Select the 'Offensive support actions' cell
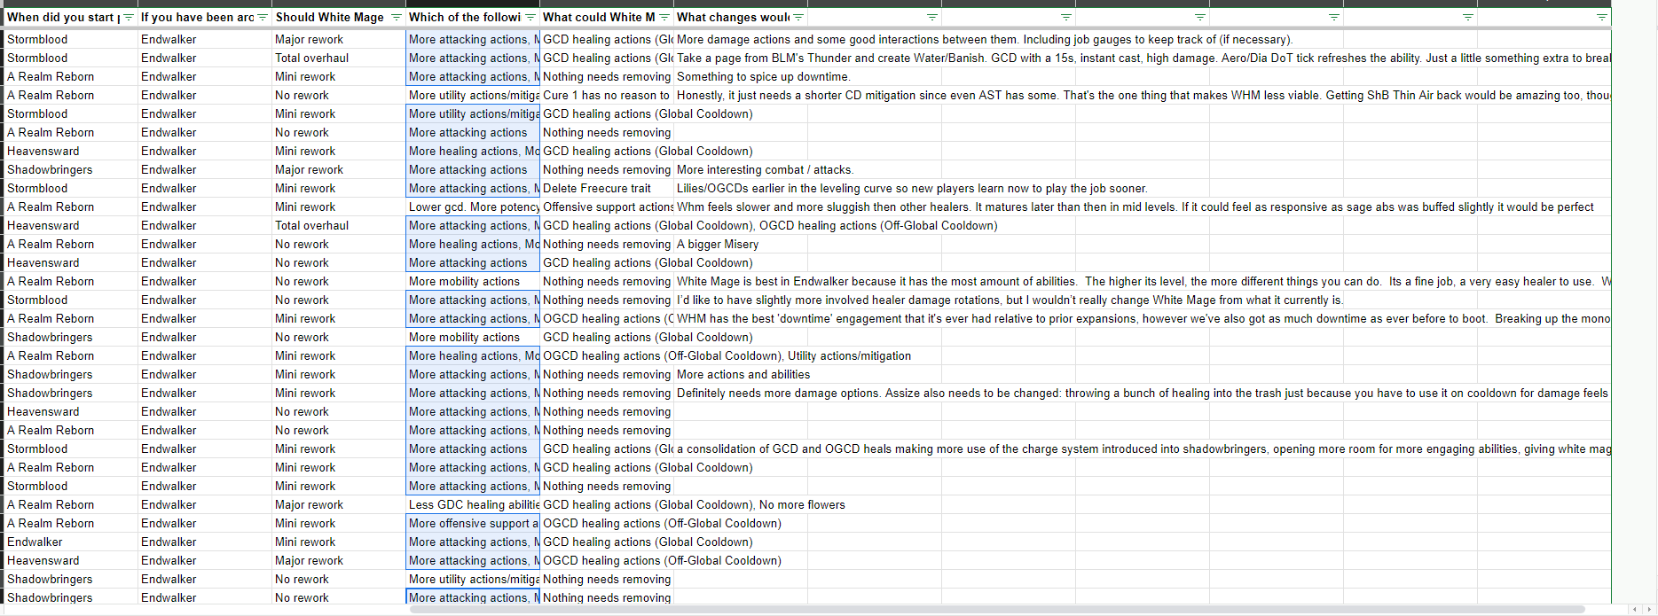The height and width of the screenshot is (616, 1658). coord(607,207)
